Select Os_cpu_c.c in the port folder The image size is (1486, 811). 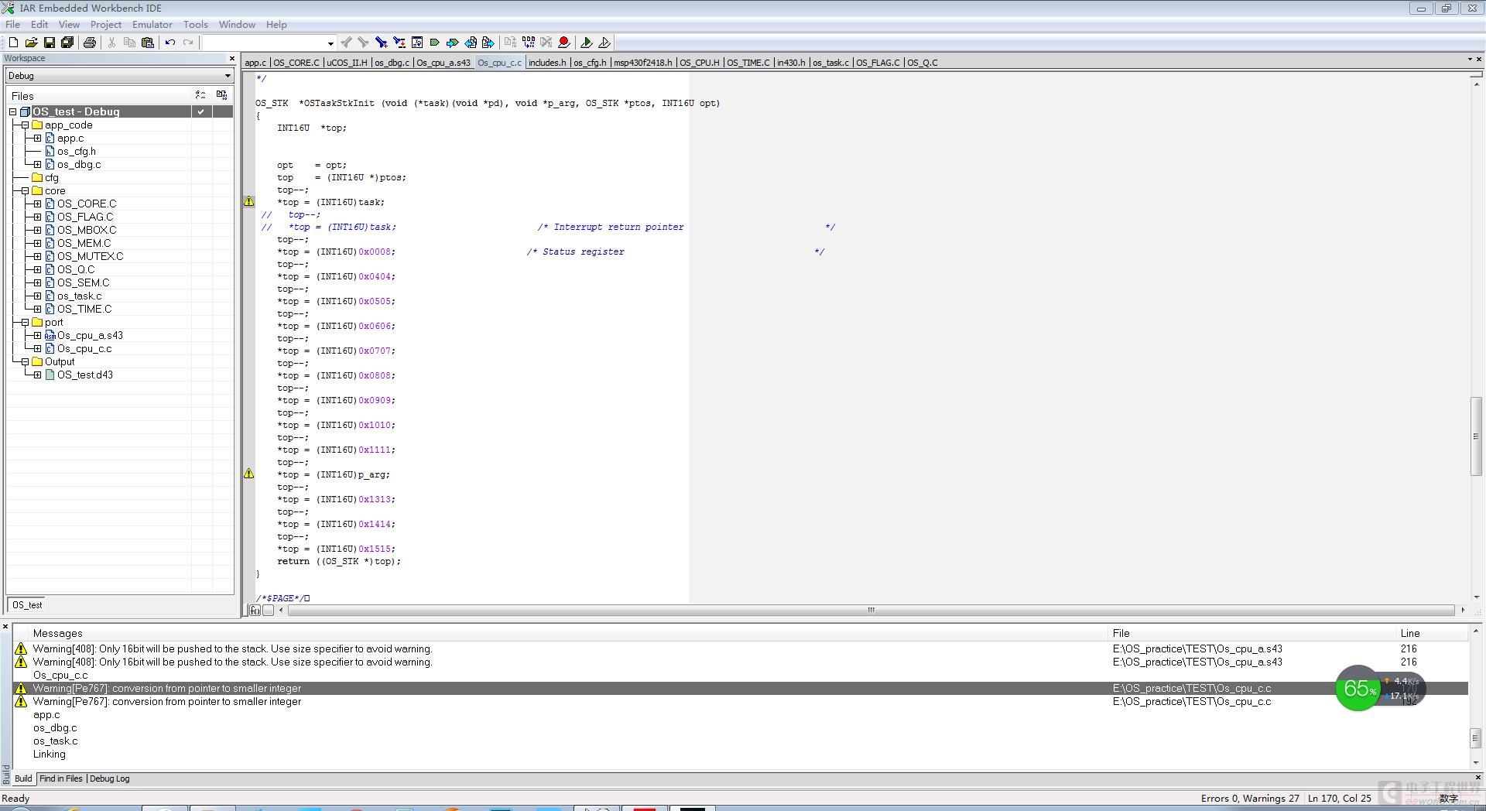[84, 349]
